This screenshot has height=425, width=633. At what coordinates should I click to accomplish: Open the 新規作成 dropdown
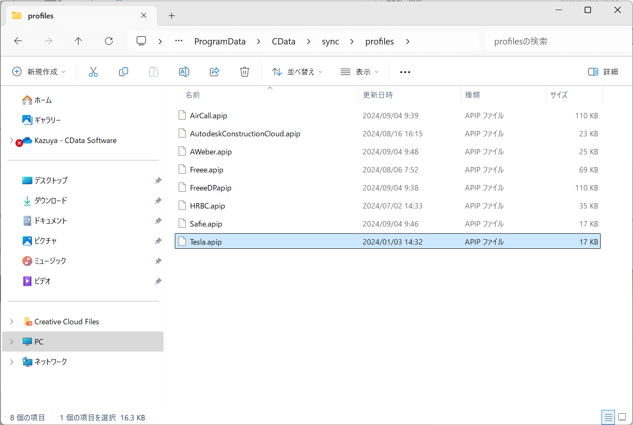coord(39,72)
